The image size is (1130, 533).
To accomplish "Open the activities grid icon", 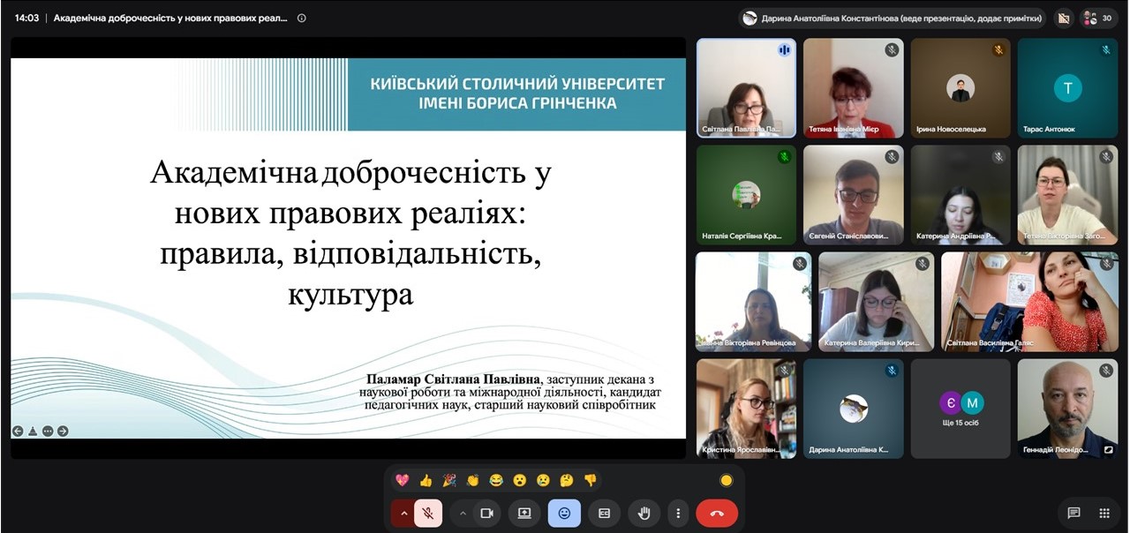I will [1104, 513].
